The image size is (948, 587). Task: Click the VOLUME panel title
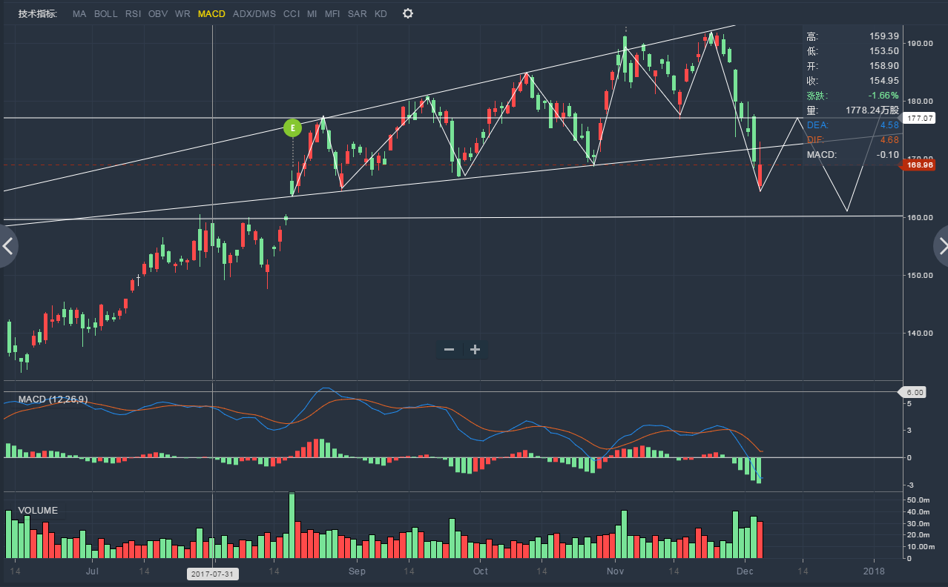[38, 511]
